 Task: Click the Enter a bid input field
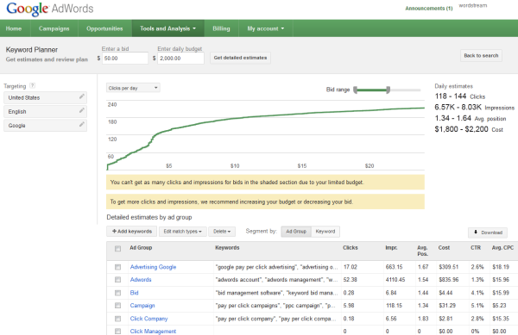pos(125,59)
